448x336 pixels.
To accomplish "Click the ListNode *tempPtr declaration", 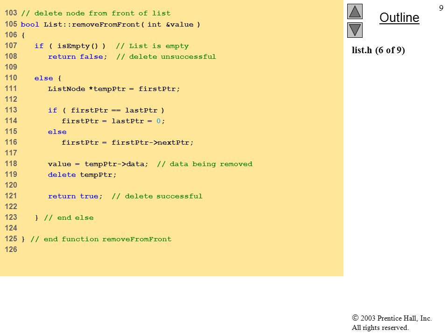I will pyautogui.click(x=87, y=89).
